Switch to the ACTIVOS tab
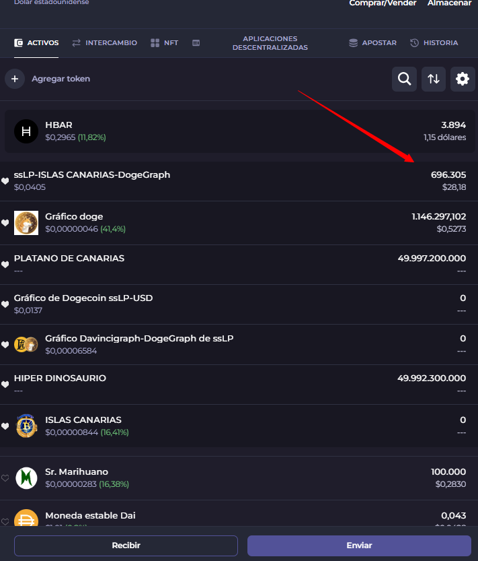Viewport: 478px width, 561px height. pyautogui.click(x=36, y=43)
